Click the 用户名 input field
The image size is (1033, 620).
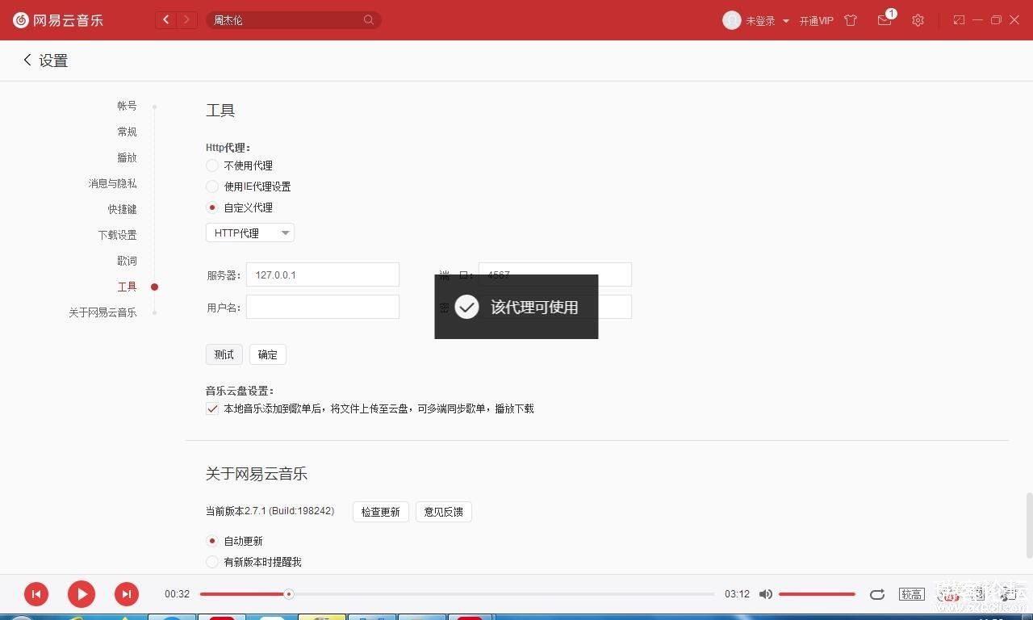pyautogui.click(x=323, y=307)
